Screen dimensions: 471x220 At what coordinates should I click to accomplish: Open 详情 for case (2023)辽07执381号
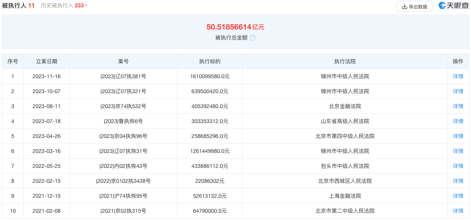(458, 76)
